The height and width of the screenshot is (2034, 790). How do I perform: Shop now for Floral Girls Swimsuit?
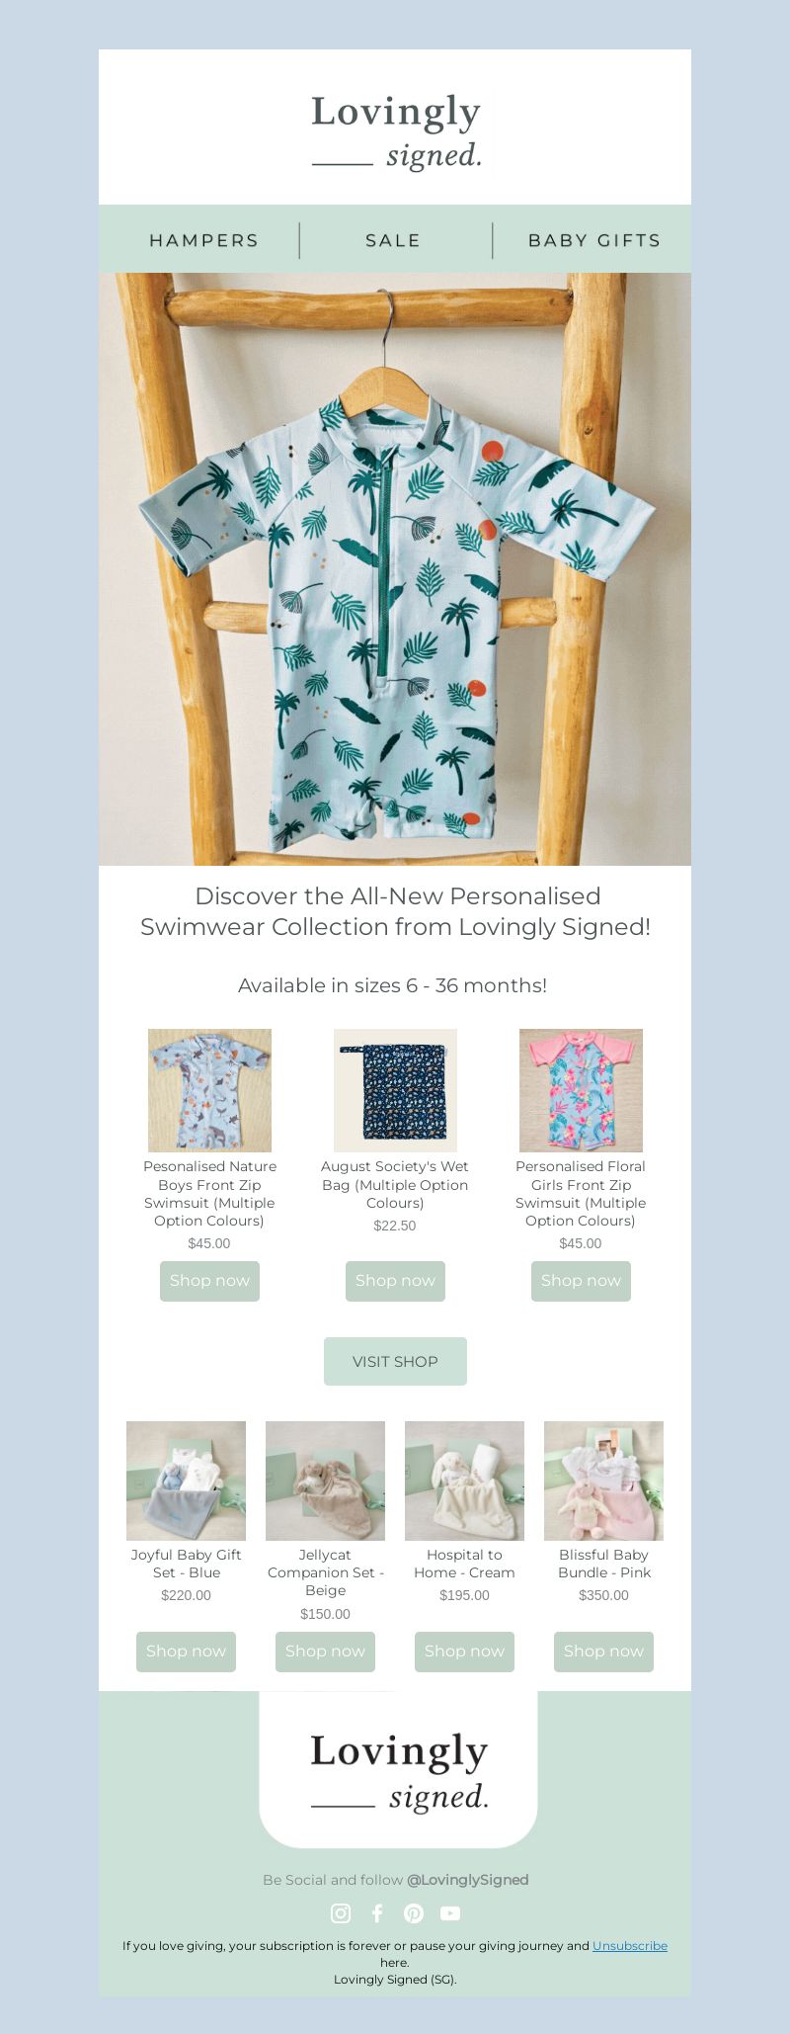(581, 1281)
